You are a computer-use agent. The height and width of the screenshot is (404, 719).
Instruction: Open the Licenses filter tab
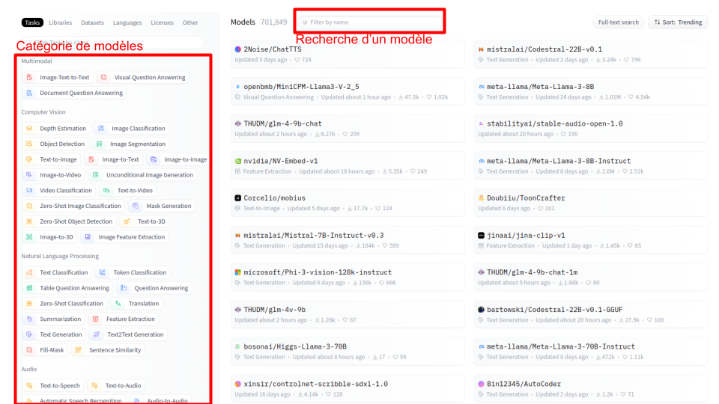(162, 22)
